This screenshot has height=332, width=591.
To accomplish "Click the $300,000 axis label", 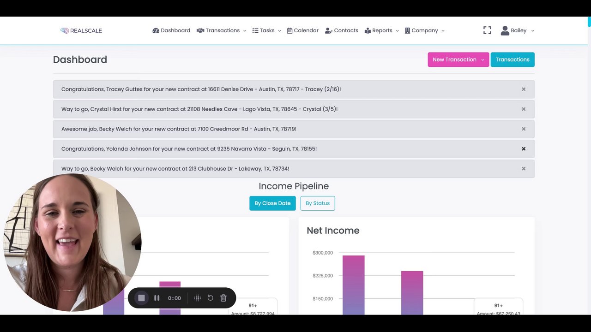I will click(x=322, y=253).
